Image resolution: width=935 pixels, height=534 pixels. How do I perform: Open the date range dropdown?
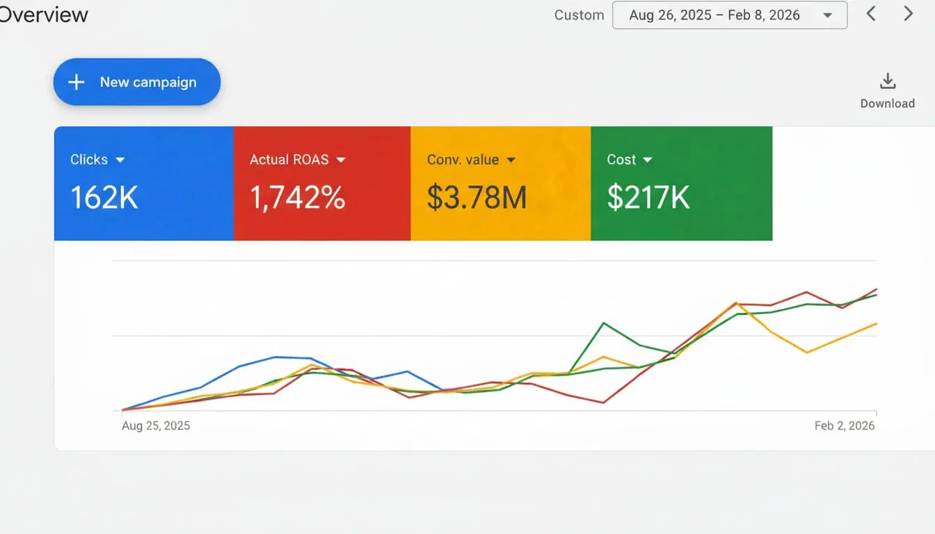click(x=730, y=15)
